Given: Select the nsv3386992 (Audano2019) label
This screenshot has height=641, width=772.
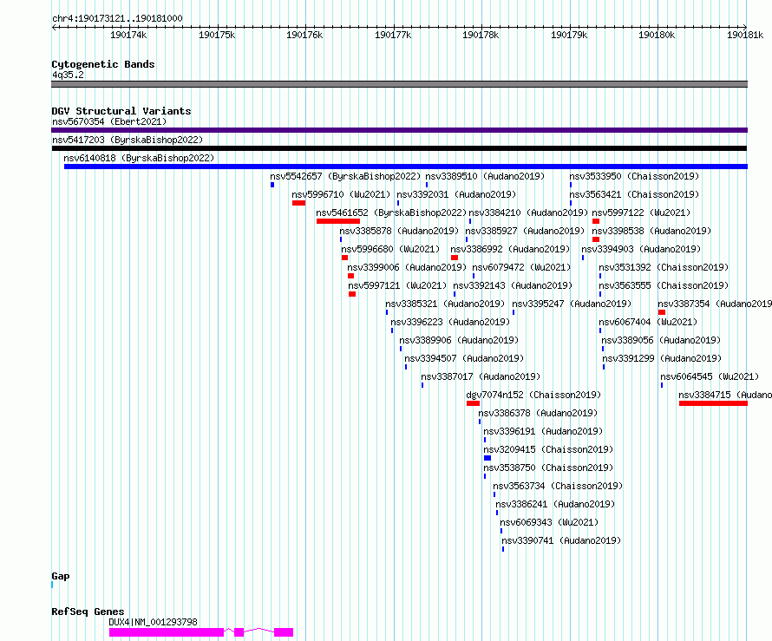Looking at the screenshot, I should coord(510,249).
